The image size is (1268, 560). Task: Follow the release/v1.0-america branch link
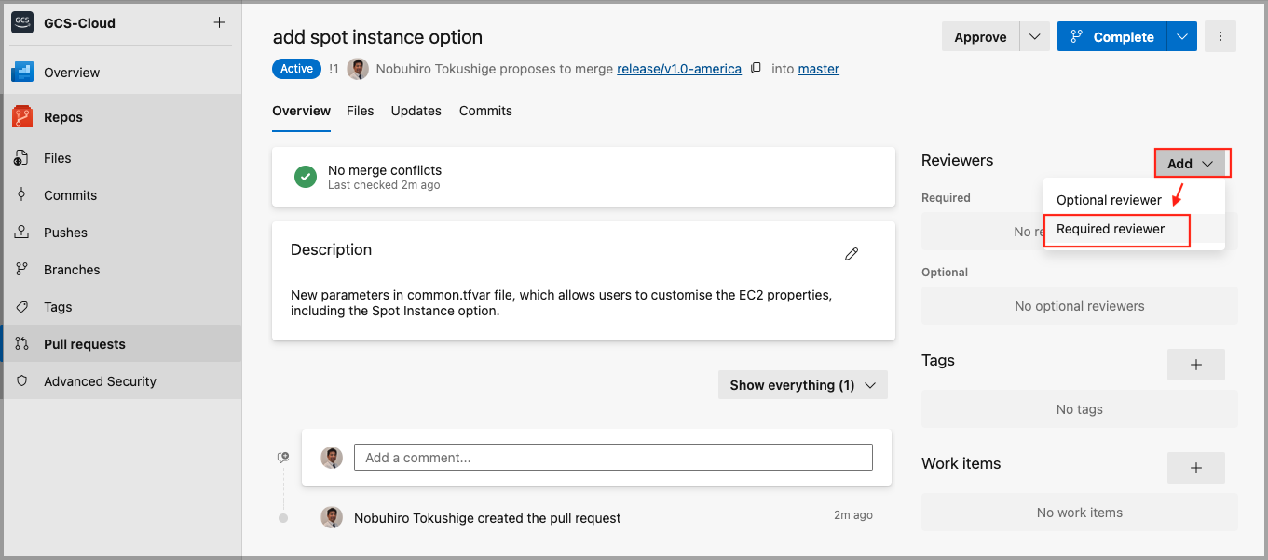tap(679, 69)
